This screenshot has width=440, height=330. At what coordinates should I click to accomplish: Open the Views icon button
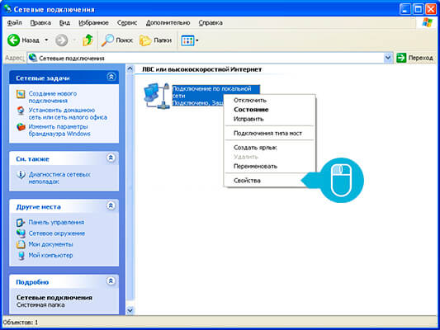pos(187,40)
